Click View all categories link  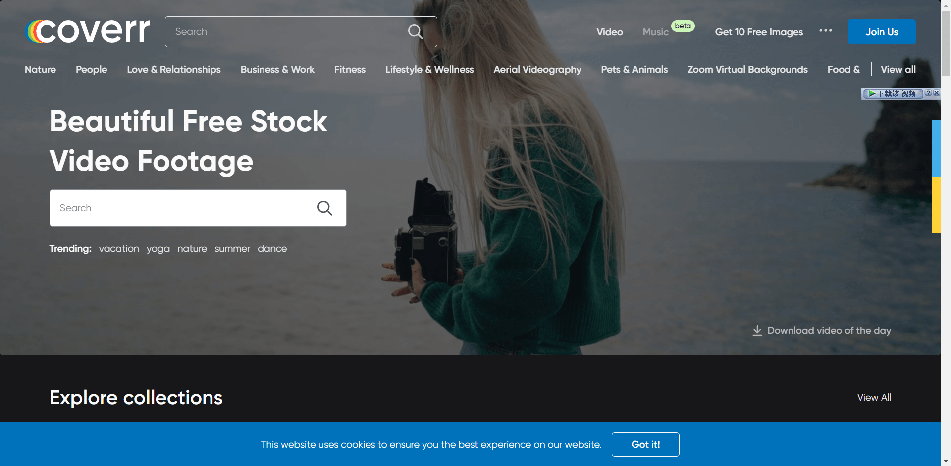(898, 69)
